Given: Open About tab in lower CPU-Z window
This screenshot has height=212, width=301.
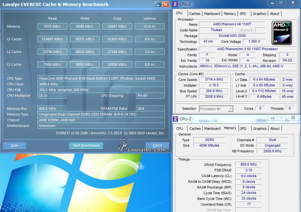Looking at the screenshot, I should [x=275, y=129].
